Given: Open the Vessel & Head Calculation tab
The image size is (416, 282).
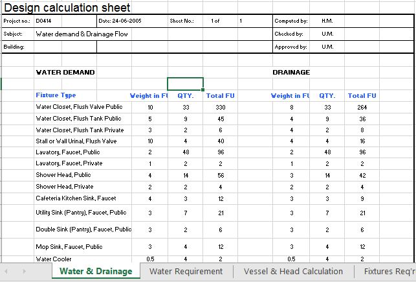Looking at the screenshot, I should pos(293,272).
